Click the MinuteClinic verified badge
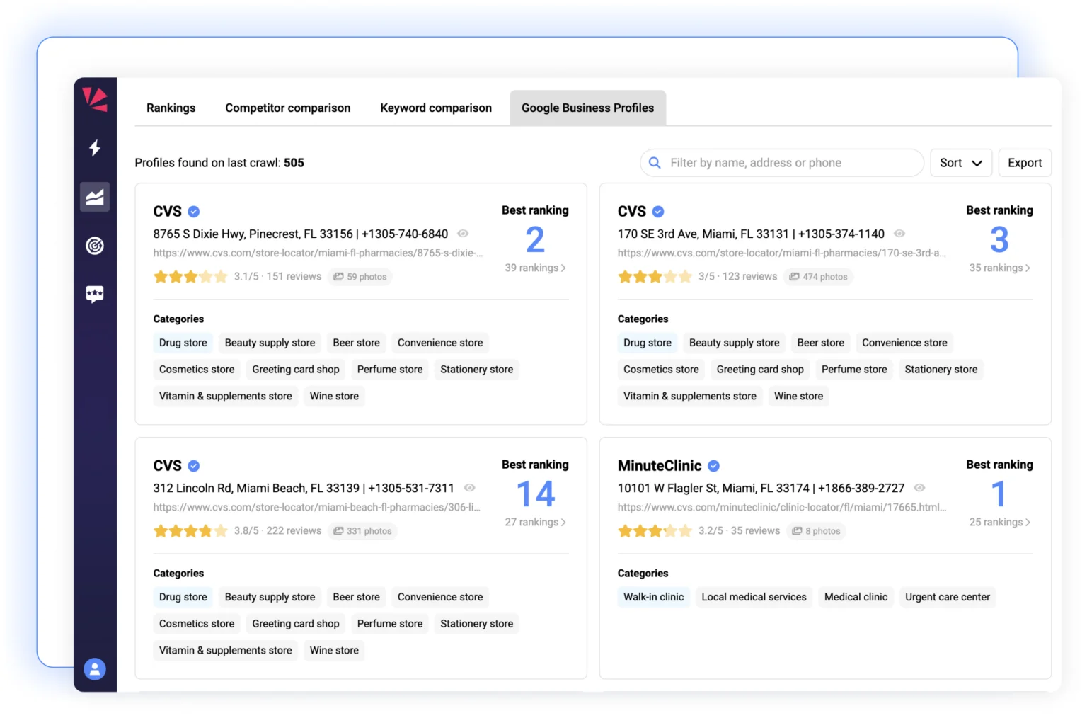 tap(714, 466)
